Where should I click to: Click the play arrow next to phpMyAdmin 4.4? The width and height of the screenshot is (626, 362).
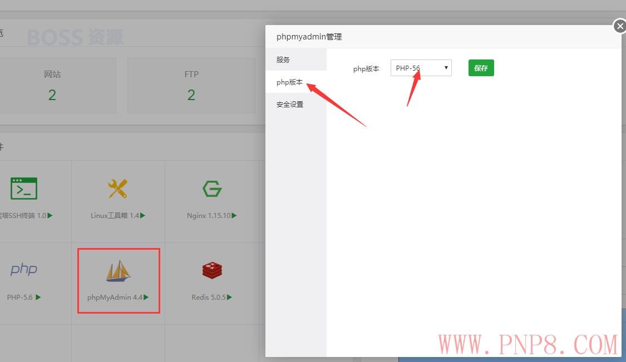tap(146, 297)
